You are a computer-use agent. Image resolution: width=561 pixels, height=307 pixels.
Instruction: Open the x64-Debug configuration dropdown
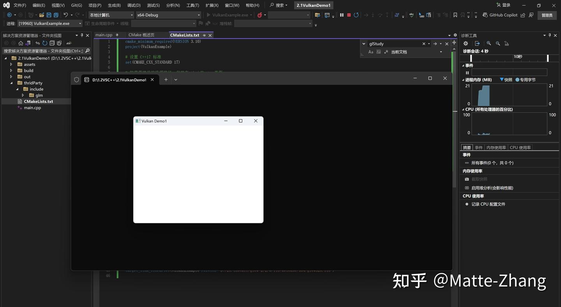pyautogui.click(x=198, y=14)
